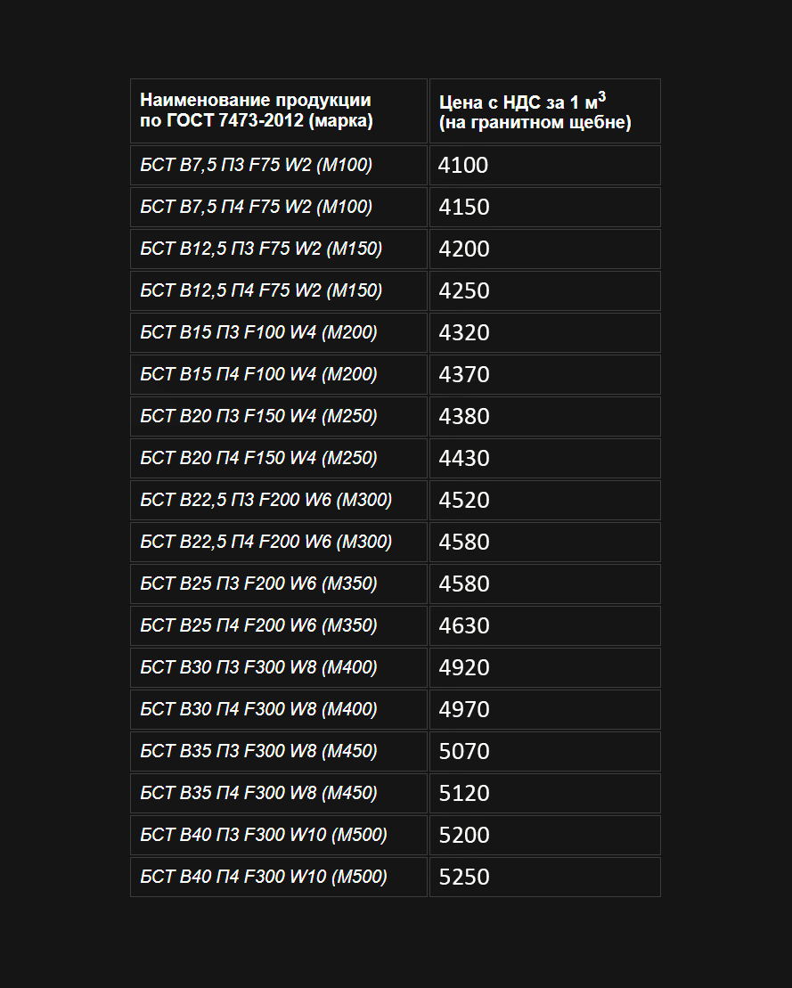This screenshot has width=792, height=988.
Task: Click the price with VAT column header
Action: [x=545, y=110]
